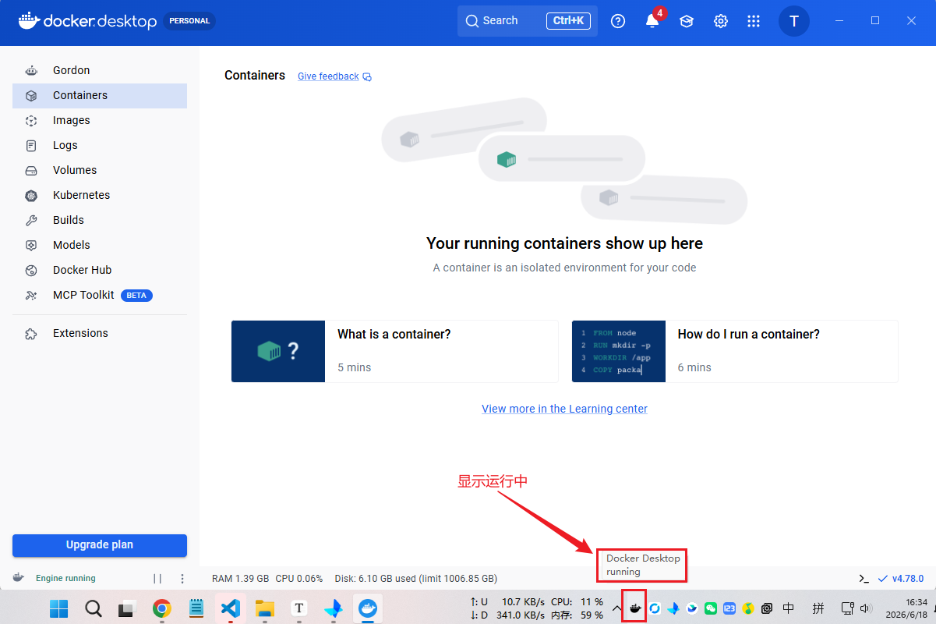Open Visual Studio Code from taskbar

point(230,608)
